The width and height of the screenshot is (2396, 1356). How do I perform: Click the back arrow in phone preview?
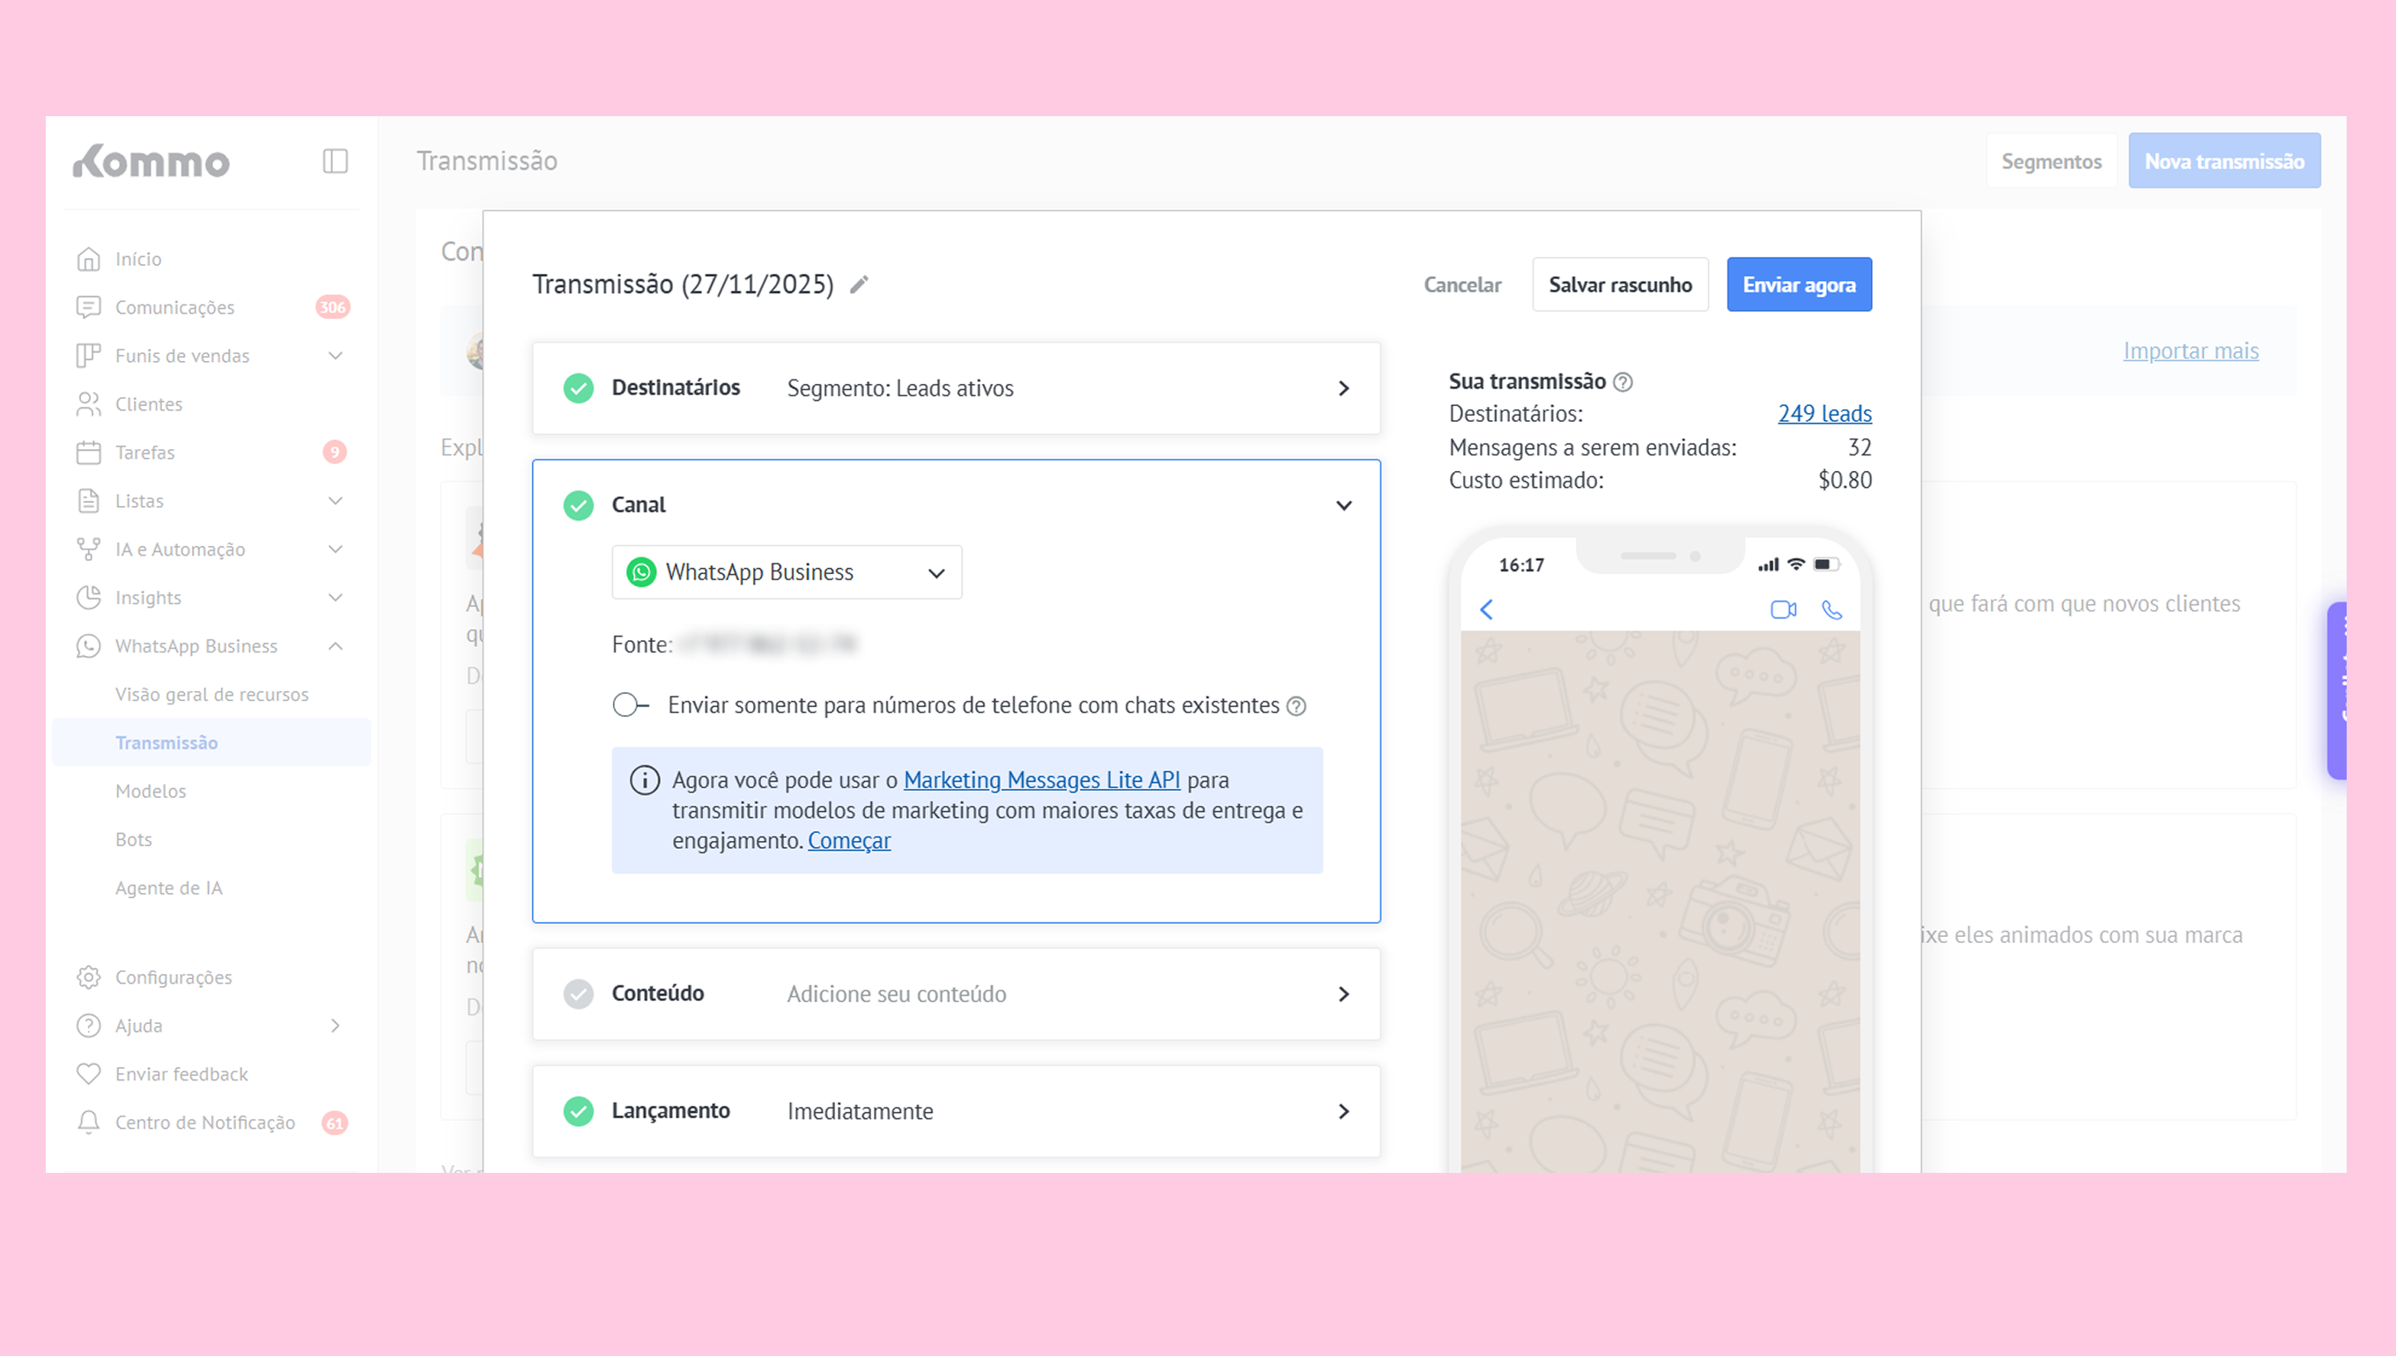pyautogui.click(x=1487, y=610)
